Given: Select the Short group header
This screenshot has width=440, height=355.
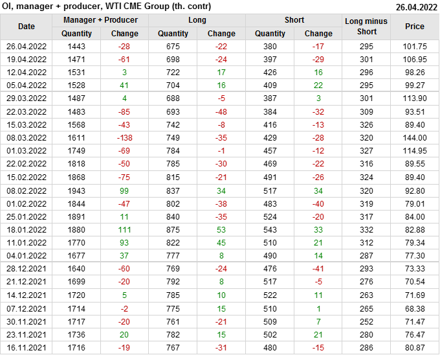Looking at the screenshot, I should (294, 20).
